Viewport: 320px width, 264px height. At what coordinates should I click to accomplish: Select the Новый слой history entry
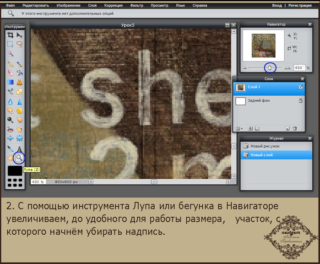point(277,155)
